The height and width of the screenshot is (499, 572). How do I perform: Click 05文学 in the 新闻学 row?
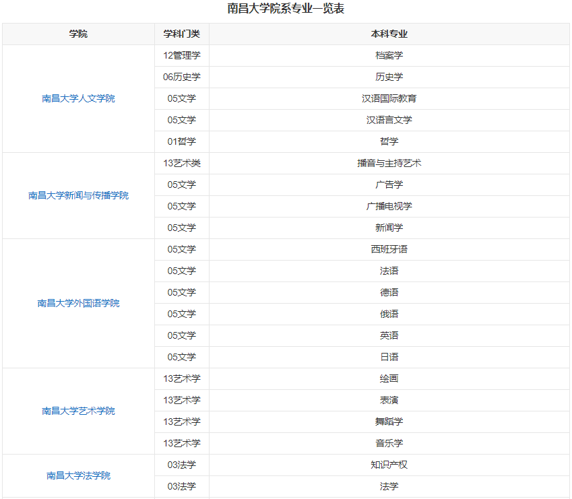(x=182, y=228)
